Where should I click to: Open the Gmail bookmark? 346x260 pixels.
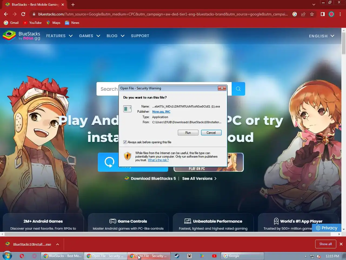click(11, 23)
